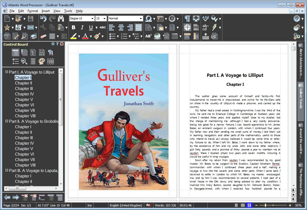
Task: Click the red font color button
Action: pyautogui.click(x=85, y=36)
